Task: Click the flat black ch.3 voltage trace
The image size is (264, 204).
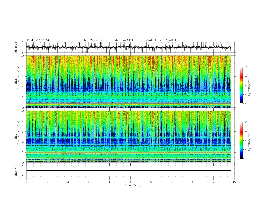Action: click(128, 171)
